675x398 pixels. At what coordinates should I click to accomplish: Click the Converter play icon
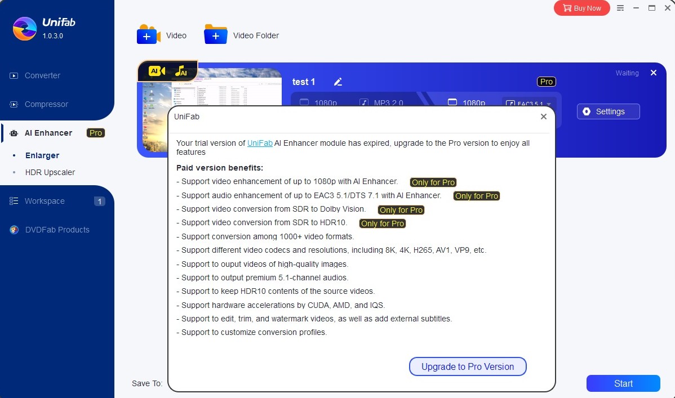[x=14, y=76]
